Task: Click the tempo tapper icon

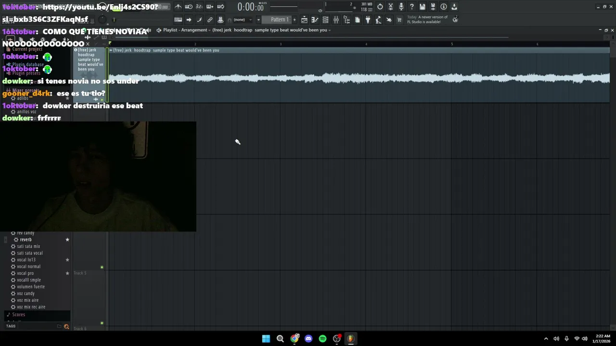Action: 378,20
